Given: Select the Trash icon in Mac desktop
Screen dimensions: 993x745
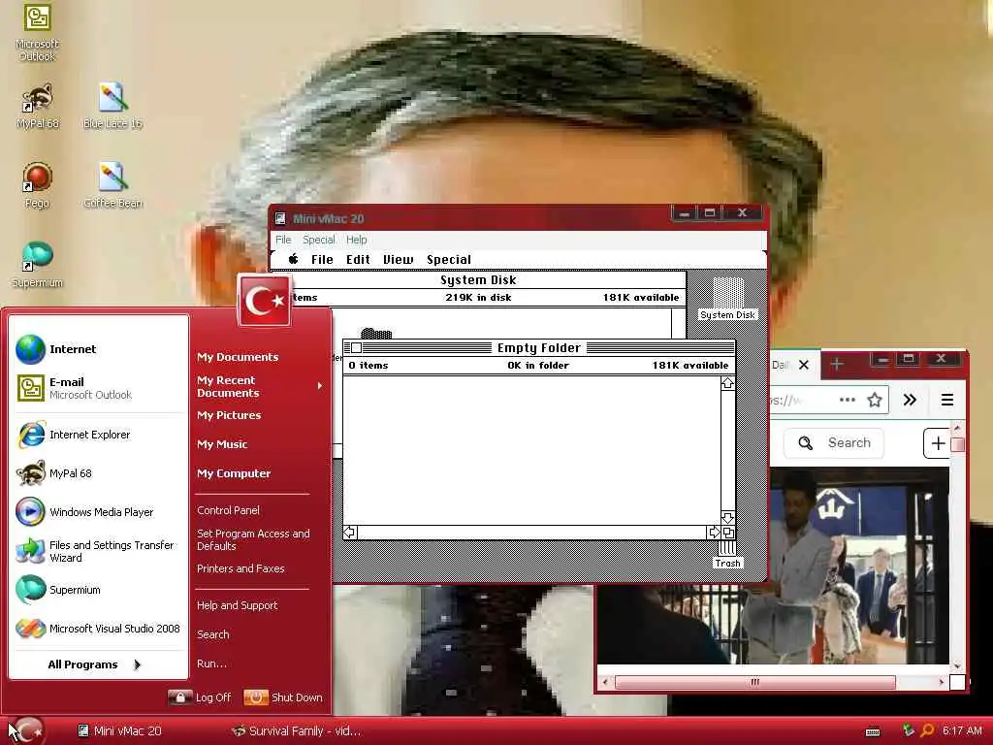Looking at the screenshot, I should pos(727,556).
